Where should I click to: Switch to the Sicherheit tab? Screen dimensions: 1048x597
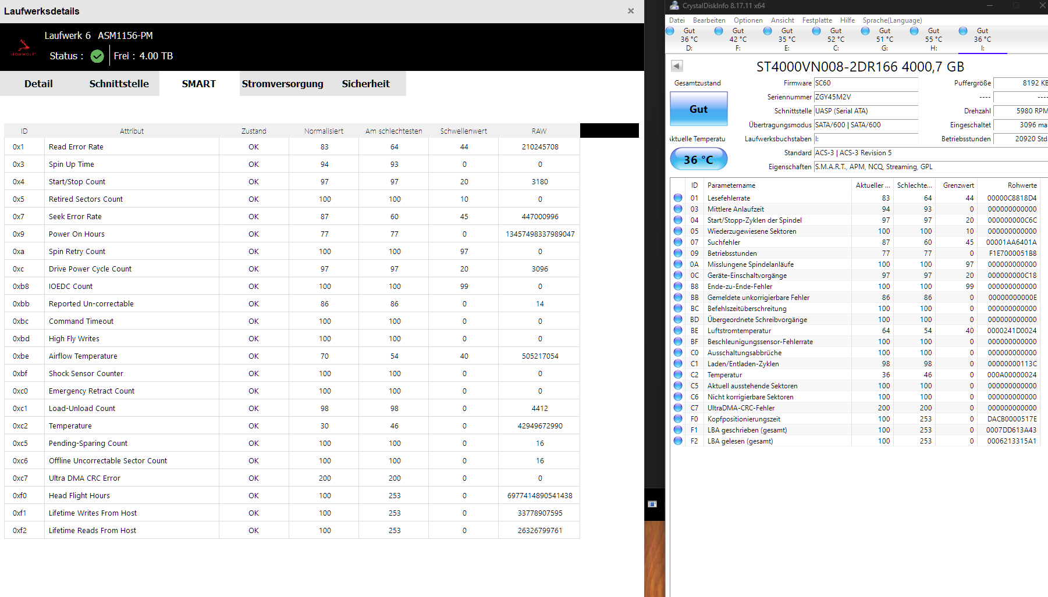click(365, 84)
